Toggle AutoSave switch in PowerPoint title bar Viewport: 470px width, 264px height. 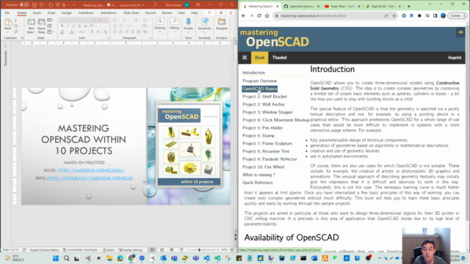pyautogui.click(x=24, y=5)
